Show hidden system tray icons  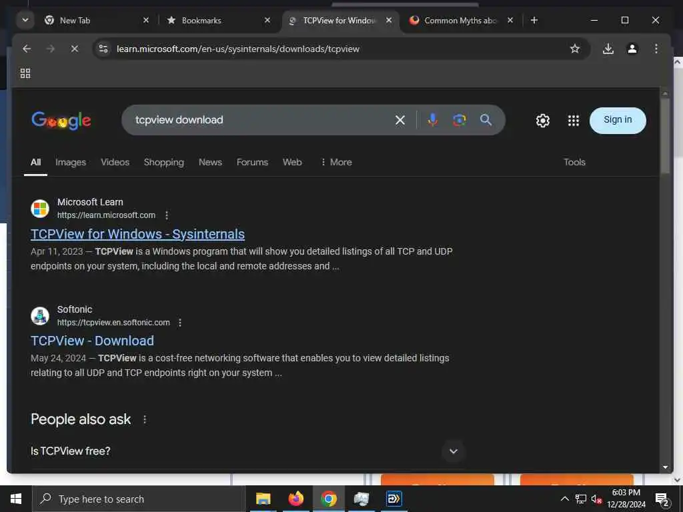point(564,499)
